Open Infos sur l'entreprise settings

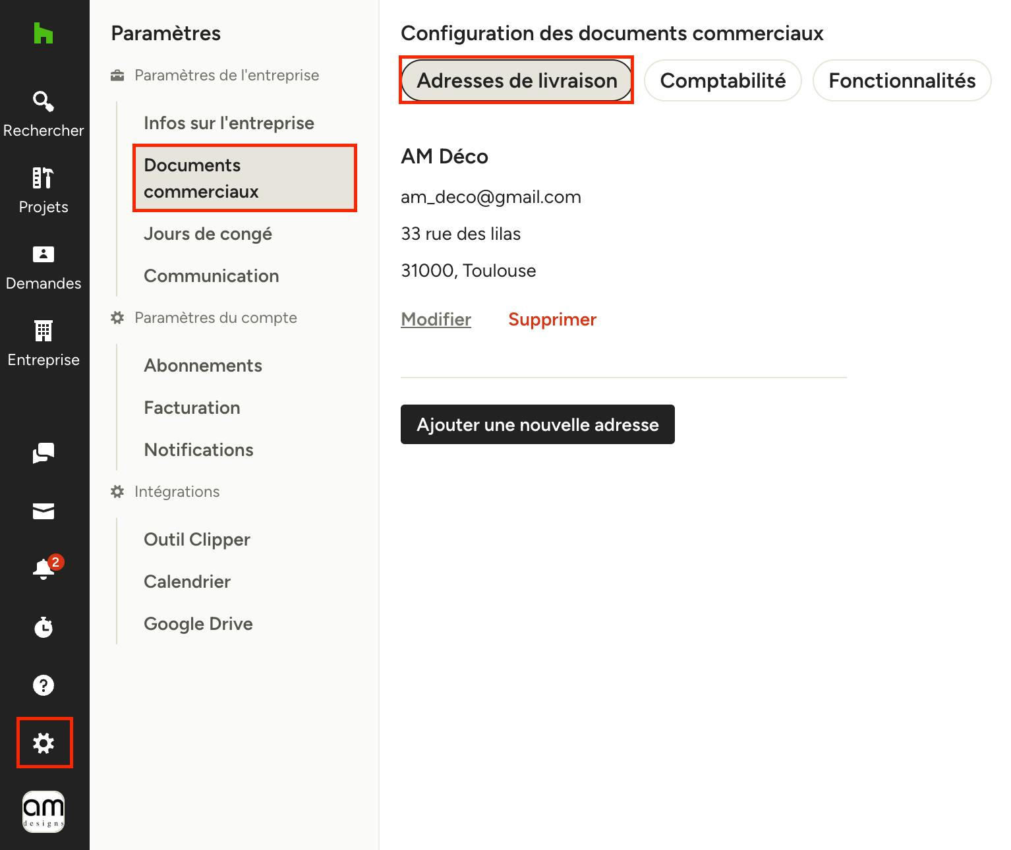coord(229,123)
